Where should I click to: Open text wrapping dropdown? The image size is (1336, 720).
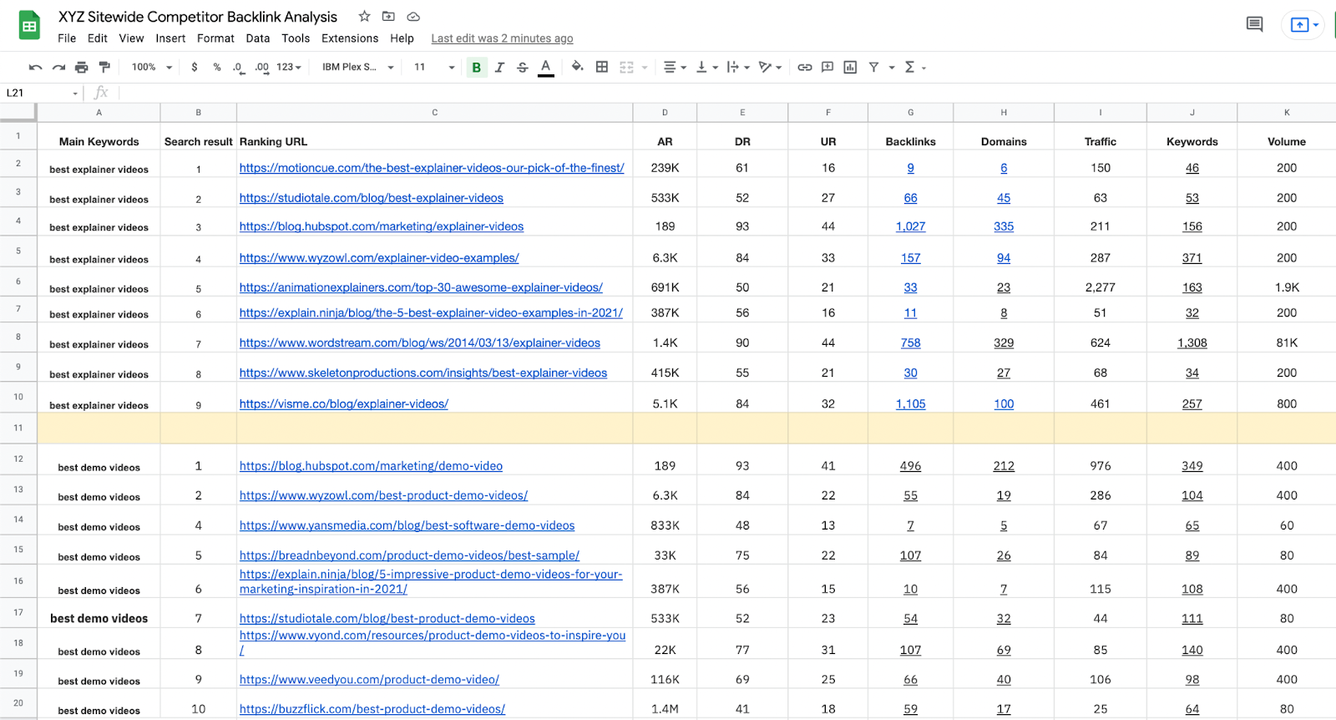[738, 67]
